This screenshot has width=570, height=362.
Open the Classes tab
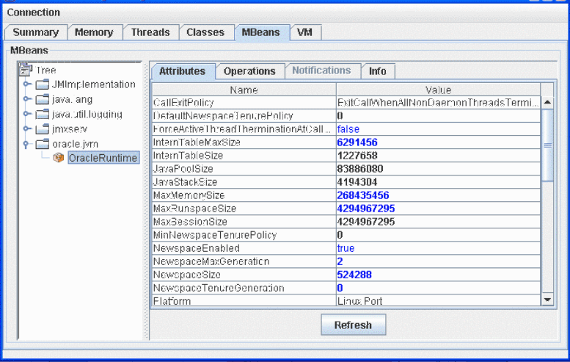point(205,32)
